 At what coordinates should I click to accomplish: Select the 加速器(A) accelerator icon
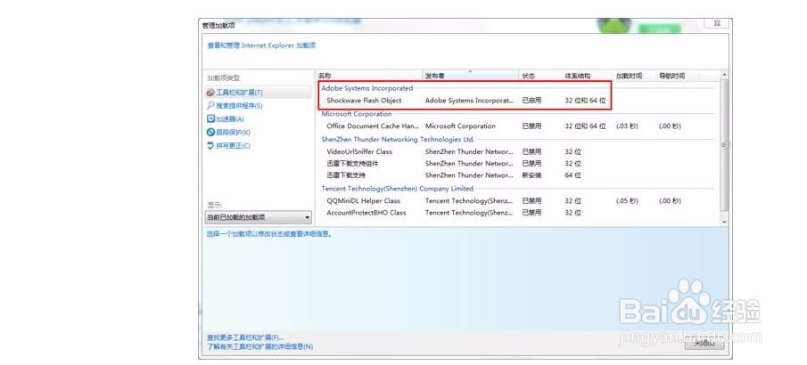[x=210, y=118]
